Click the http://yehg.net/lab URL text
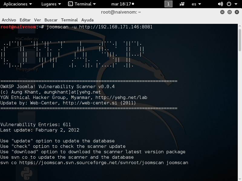Screen dimensions: 242x181 121,97
